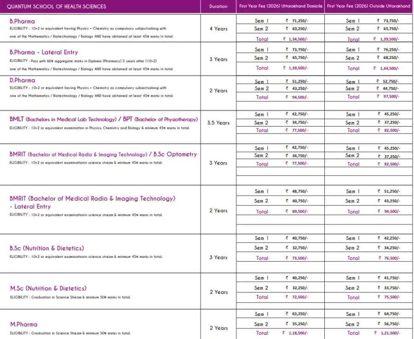
Task: Open the M.Sc (Nutrition & Dietetics) course title
Action: (48, 288)
